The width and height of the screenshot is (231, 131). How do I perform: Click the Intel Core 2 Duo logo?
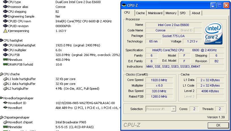213,33
